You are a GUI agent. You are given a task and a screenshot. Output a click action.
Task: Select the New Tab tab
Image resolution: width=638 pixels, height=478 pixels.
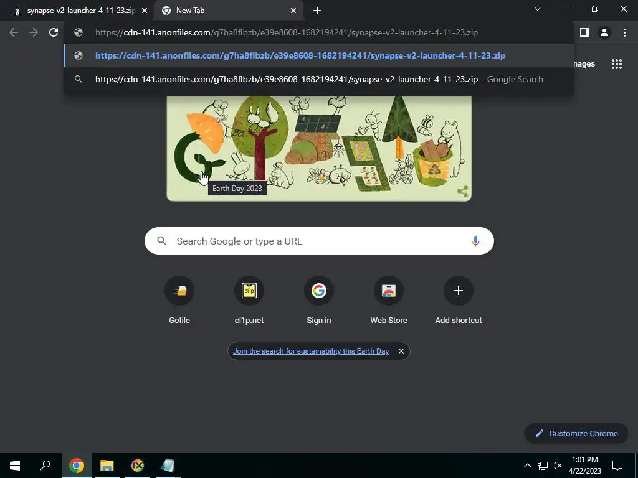228,11
